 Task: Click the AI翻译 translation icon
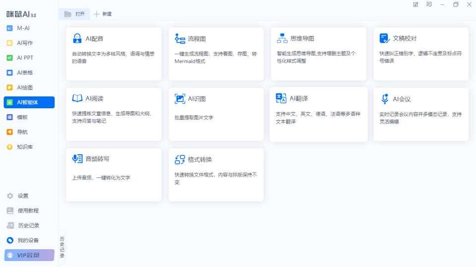[x=281, y=98]
